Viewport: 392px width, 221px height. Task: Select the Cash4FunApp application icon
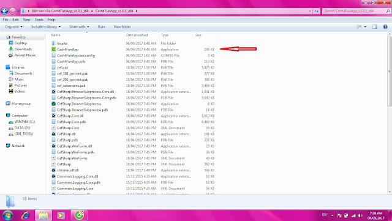click(x=53, y=49)
